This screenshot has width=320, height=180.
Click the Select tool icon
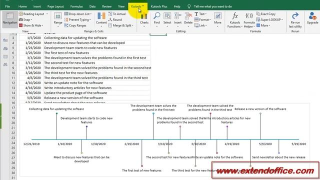point(167,16)
